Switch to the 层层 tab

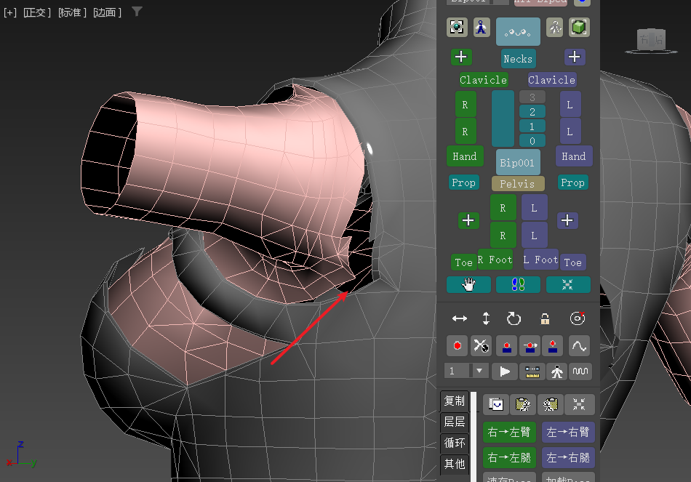(x=455, y=422)
